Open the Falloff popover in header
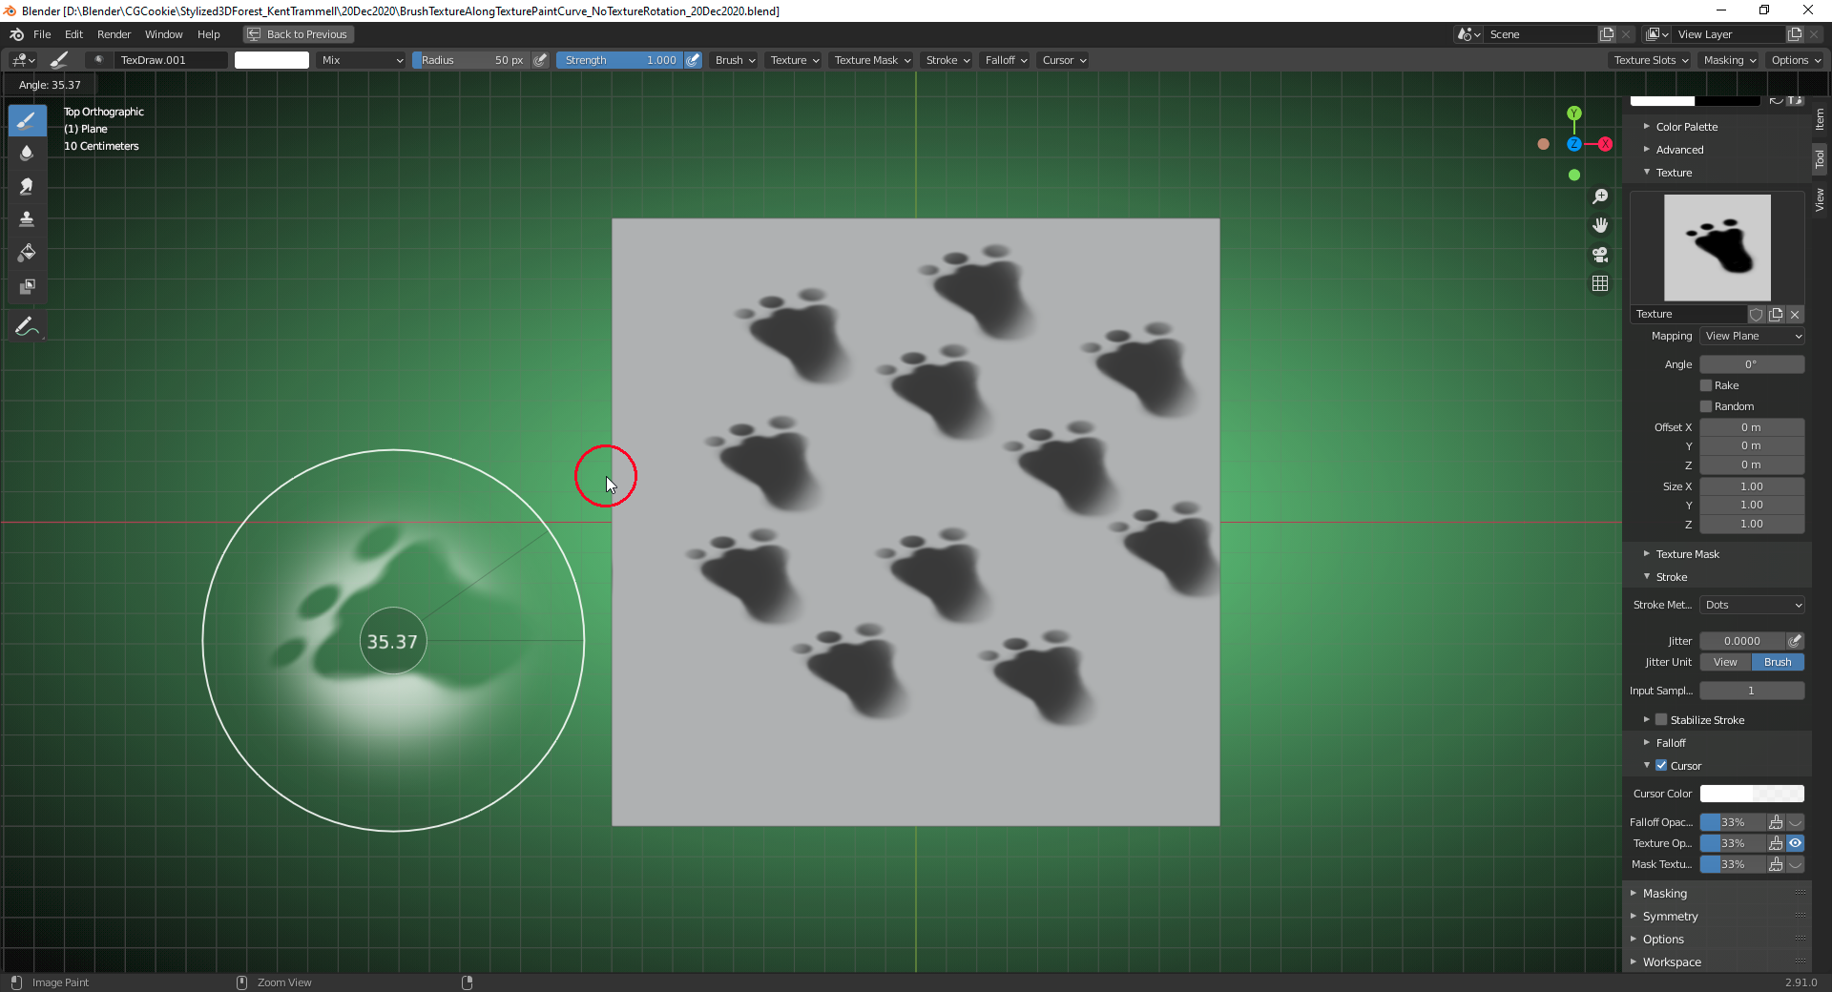Screen dimensions: 1832x992 point(1006,60)
